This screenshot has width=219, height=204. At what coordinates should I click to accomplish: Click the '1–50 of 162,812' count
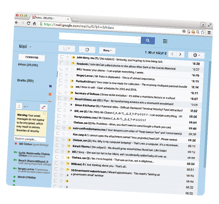[156, 53]
